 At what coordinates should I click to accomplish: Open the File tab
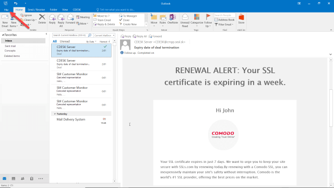coord(6,9)
